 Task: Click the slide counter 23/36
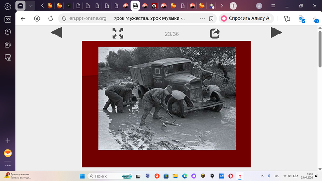(172, 34)
